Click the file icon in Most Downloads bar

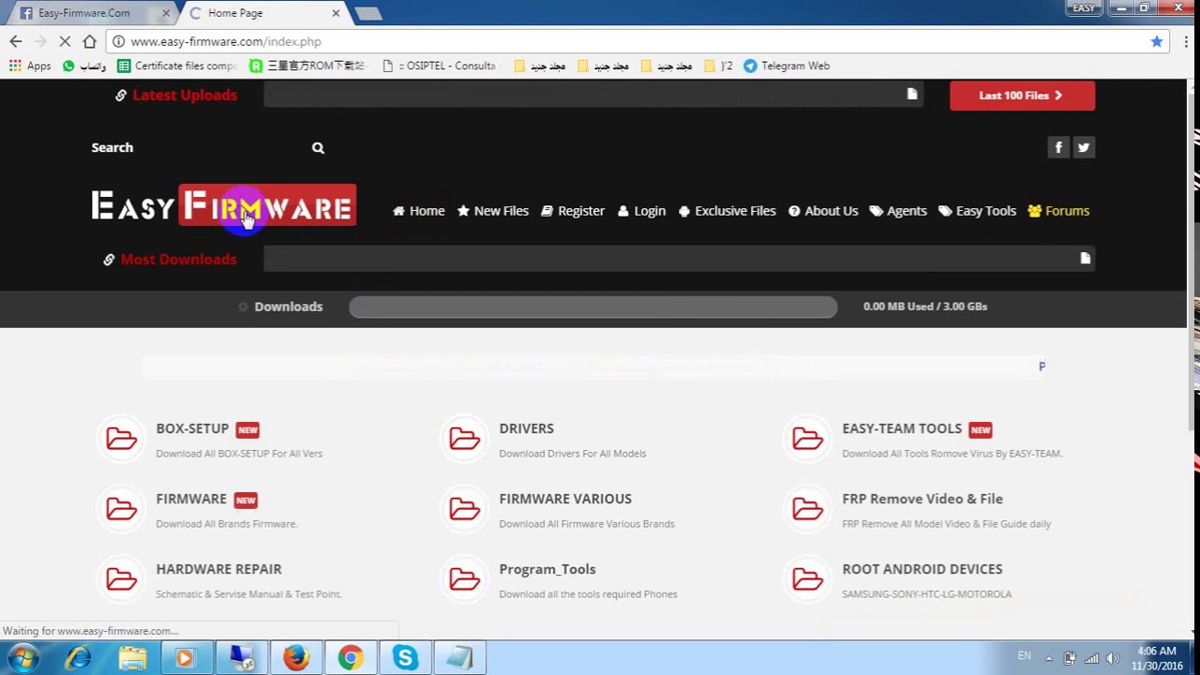tap(1086, 258)
